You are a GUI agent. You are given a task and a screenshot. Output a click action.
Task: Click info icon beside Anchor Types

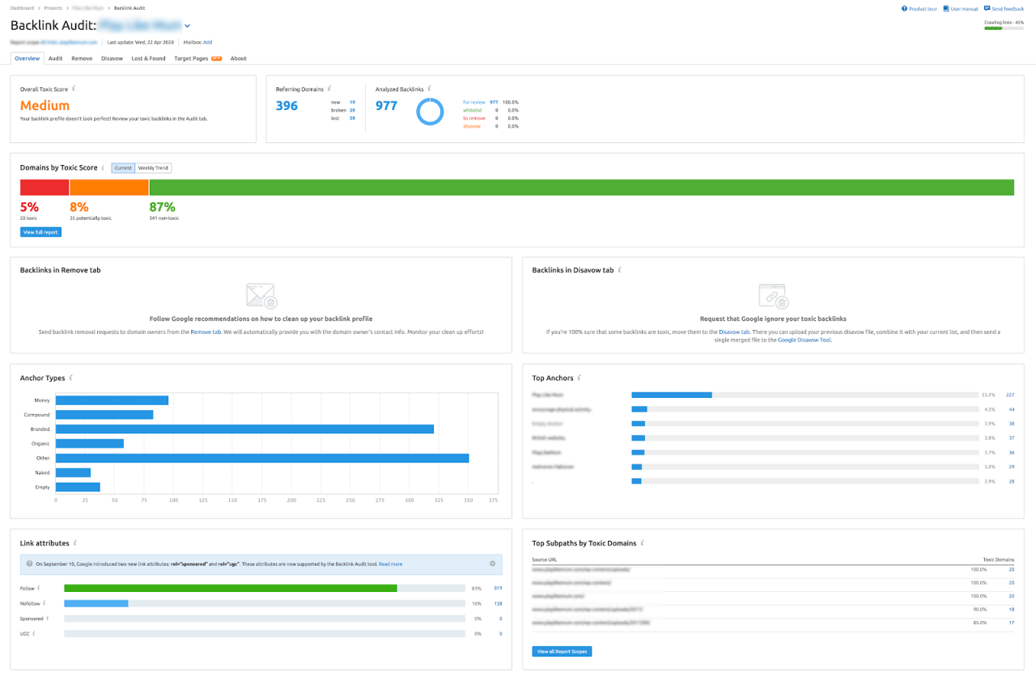pos(71,378)
